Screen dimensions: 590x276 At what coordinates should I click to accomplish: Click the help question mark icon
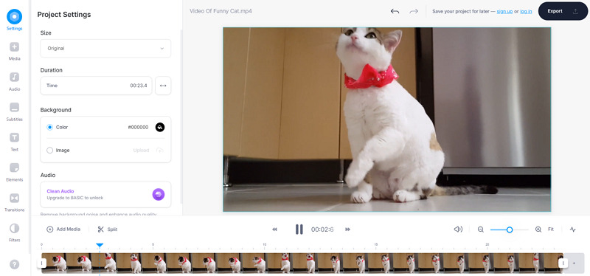(14, 264)
